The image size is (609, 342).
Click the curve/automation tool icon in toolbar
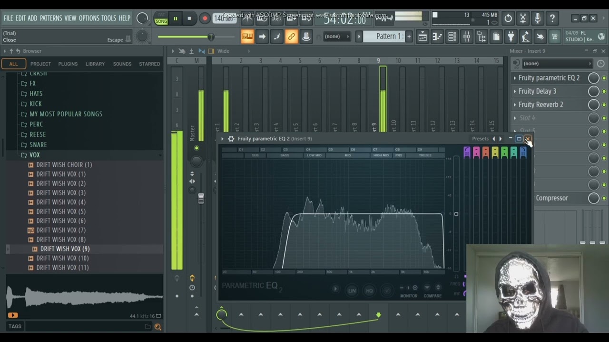(276, 37)
